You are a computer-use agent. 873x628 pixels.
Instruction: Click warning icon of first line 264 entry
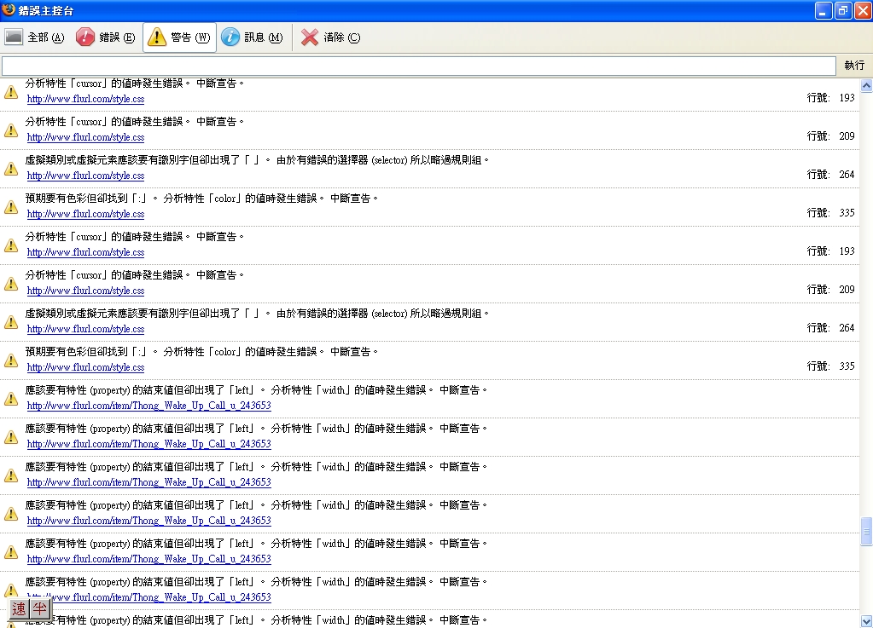point(11,168)
